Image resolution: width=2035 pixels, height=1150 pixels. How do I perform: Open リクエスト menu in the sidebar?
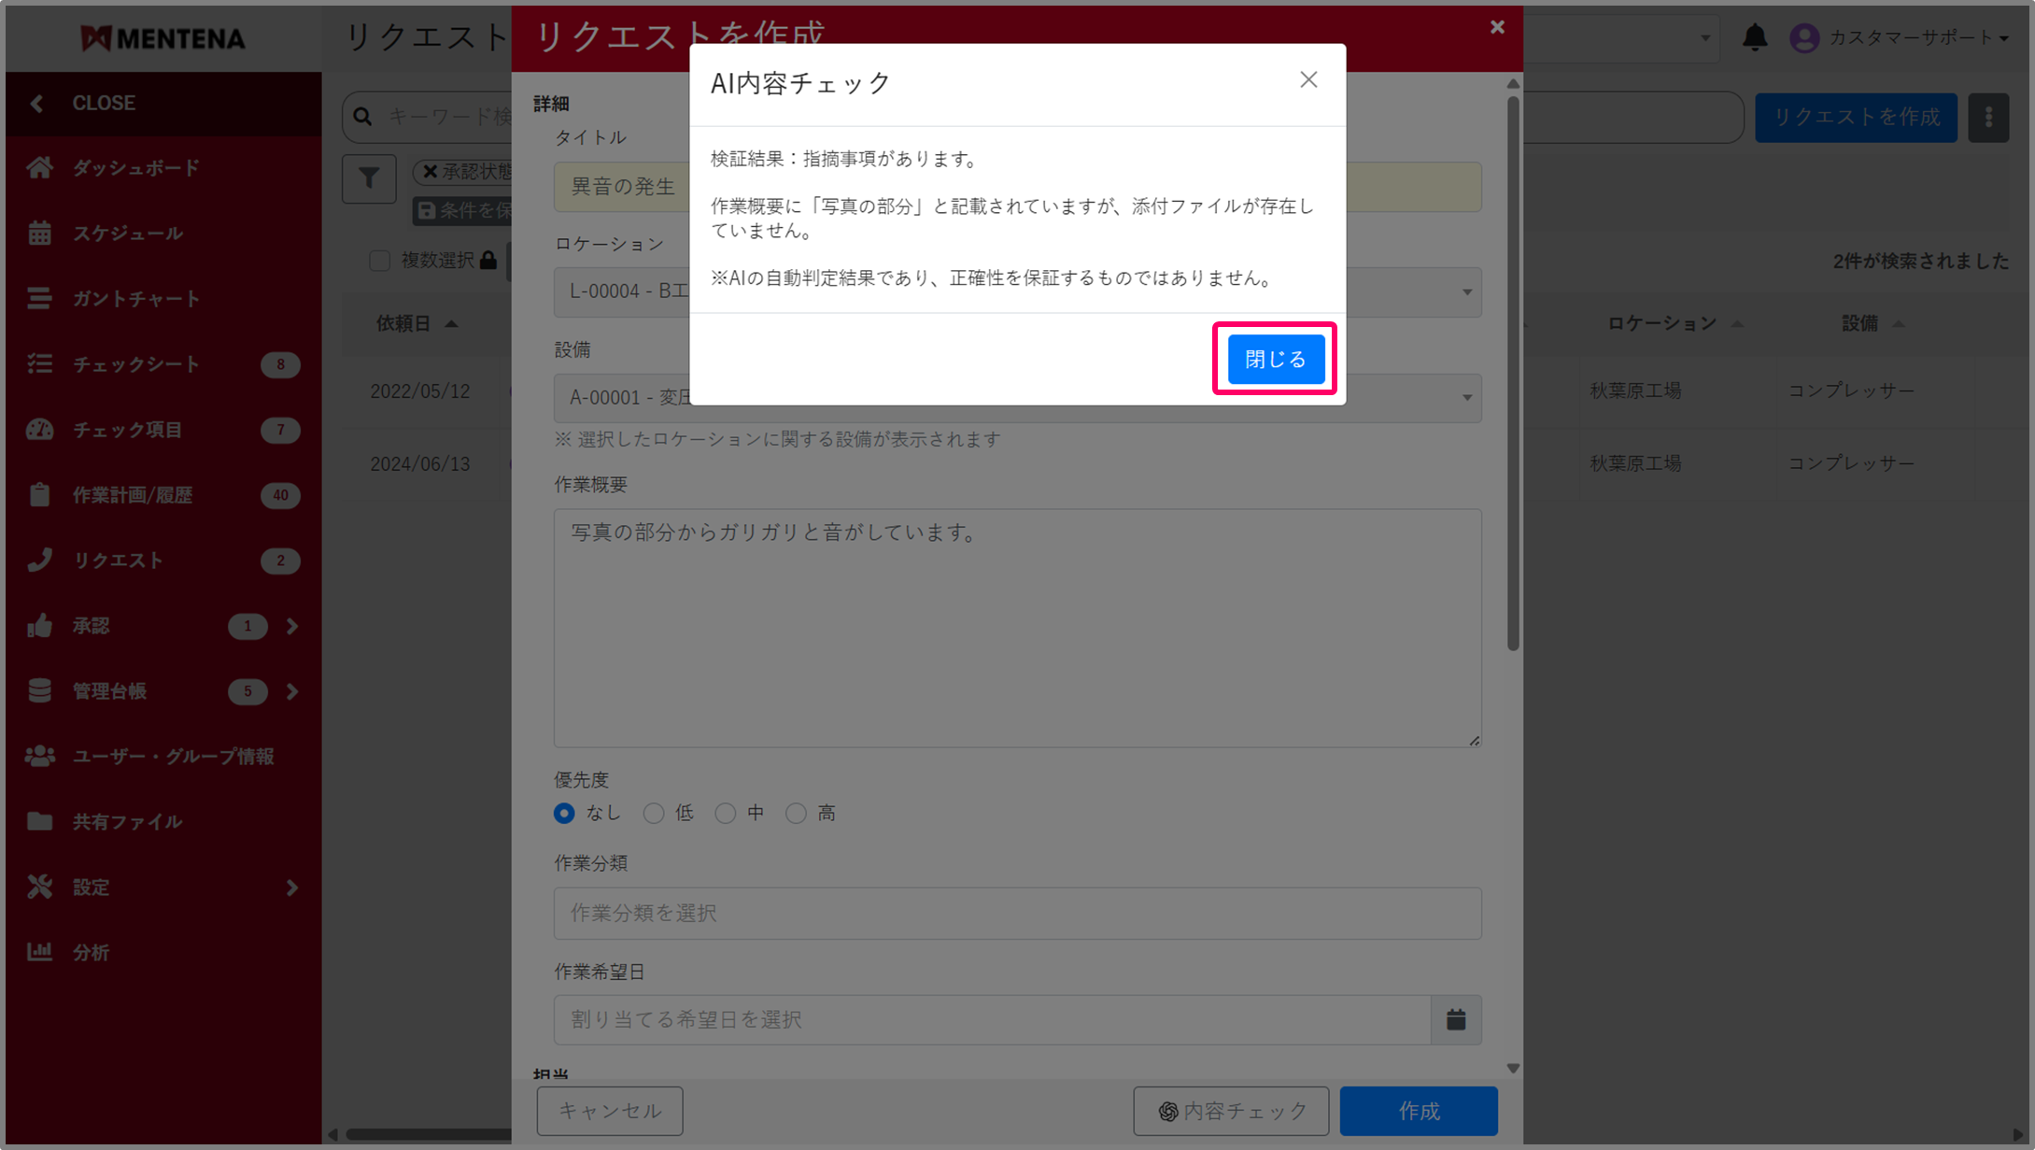118,561
